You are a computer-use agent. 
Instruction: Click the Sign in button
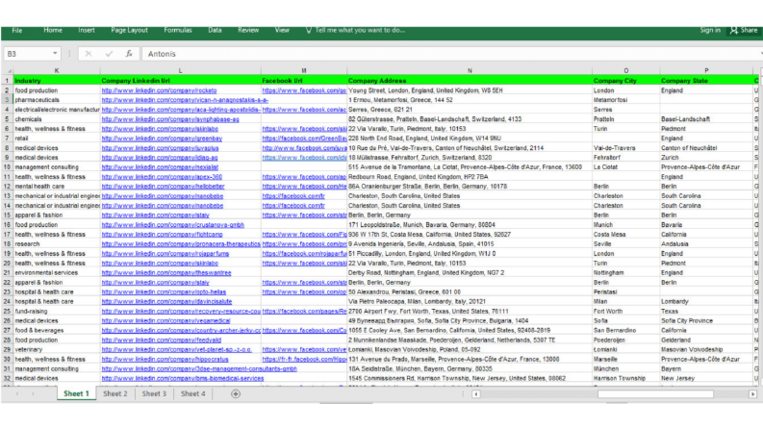point(710,30)
